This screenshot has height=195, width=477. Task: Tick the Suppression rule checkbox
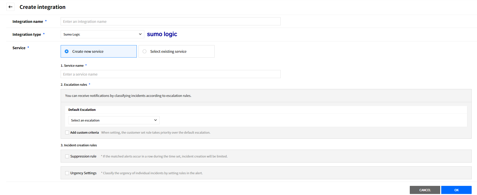[67, 156]
